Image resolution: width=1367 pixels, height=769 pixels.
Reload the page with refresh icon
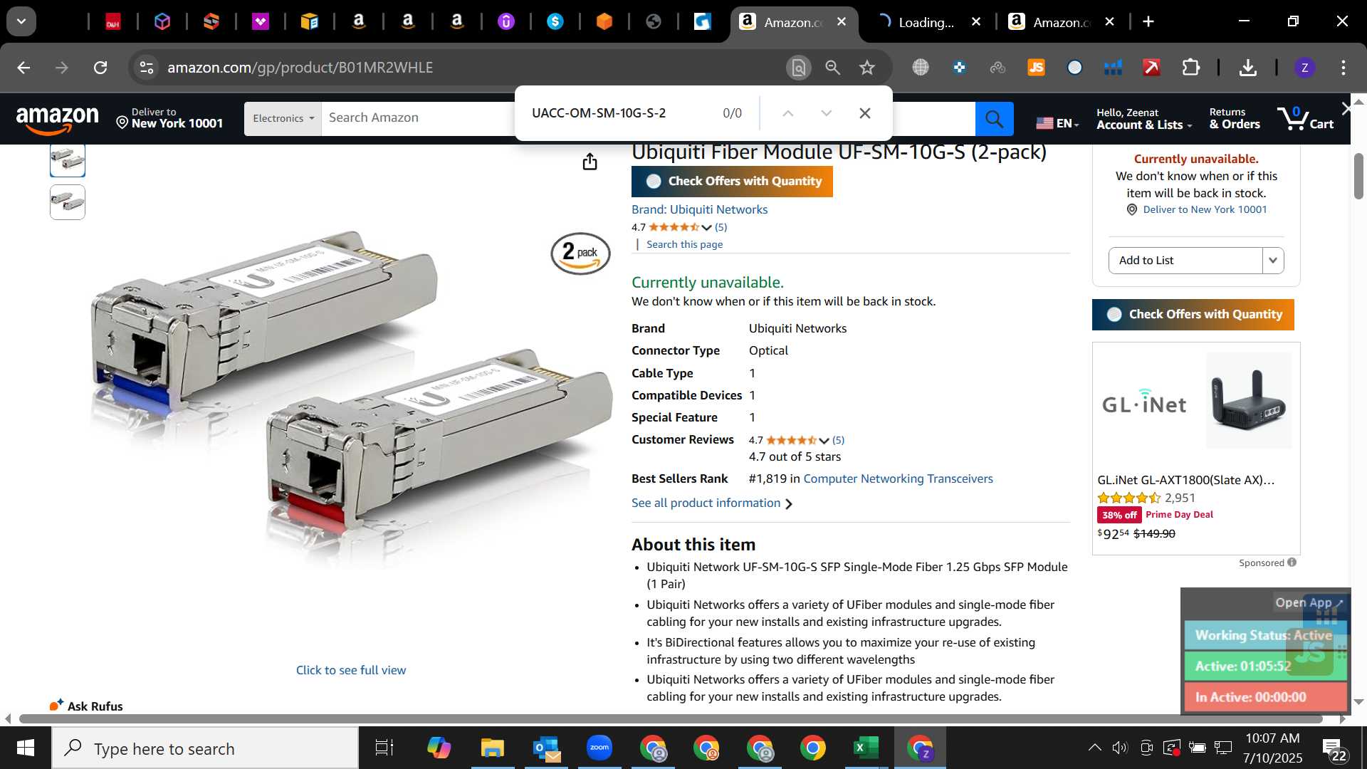pos(100,68)
